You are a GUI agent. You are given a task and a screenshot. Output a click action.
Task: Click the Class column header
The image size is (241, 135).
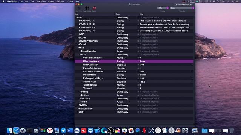[118, 14]
